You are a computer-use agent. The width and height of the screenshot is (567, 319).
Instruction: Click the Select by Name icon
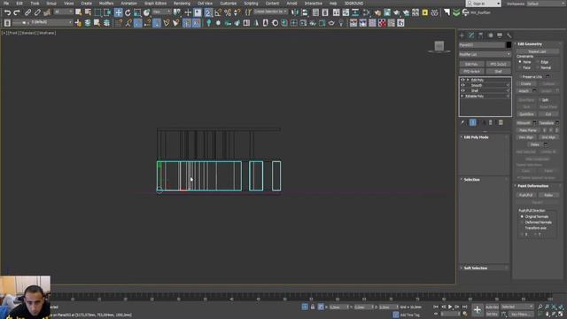click(x=88, y=12)
